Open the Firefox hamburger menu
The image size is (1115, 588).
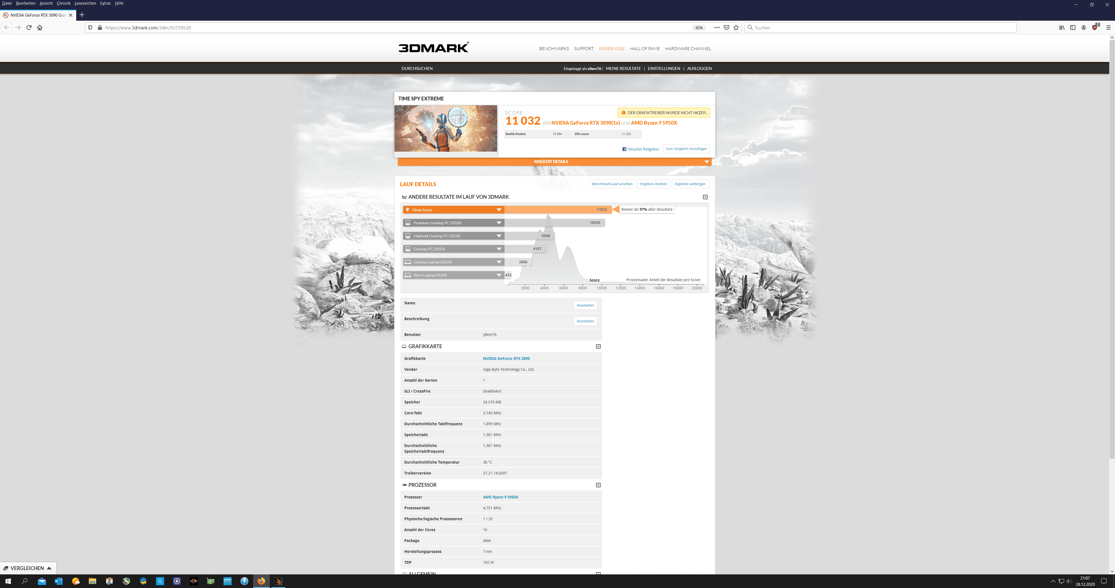[x=1108, y=27]
